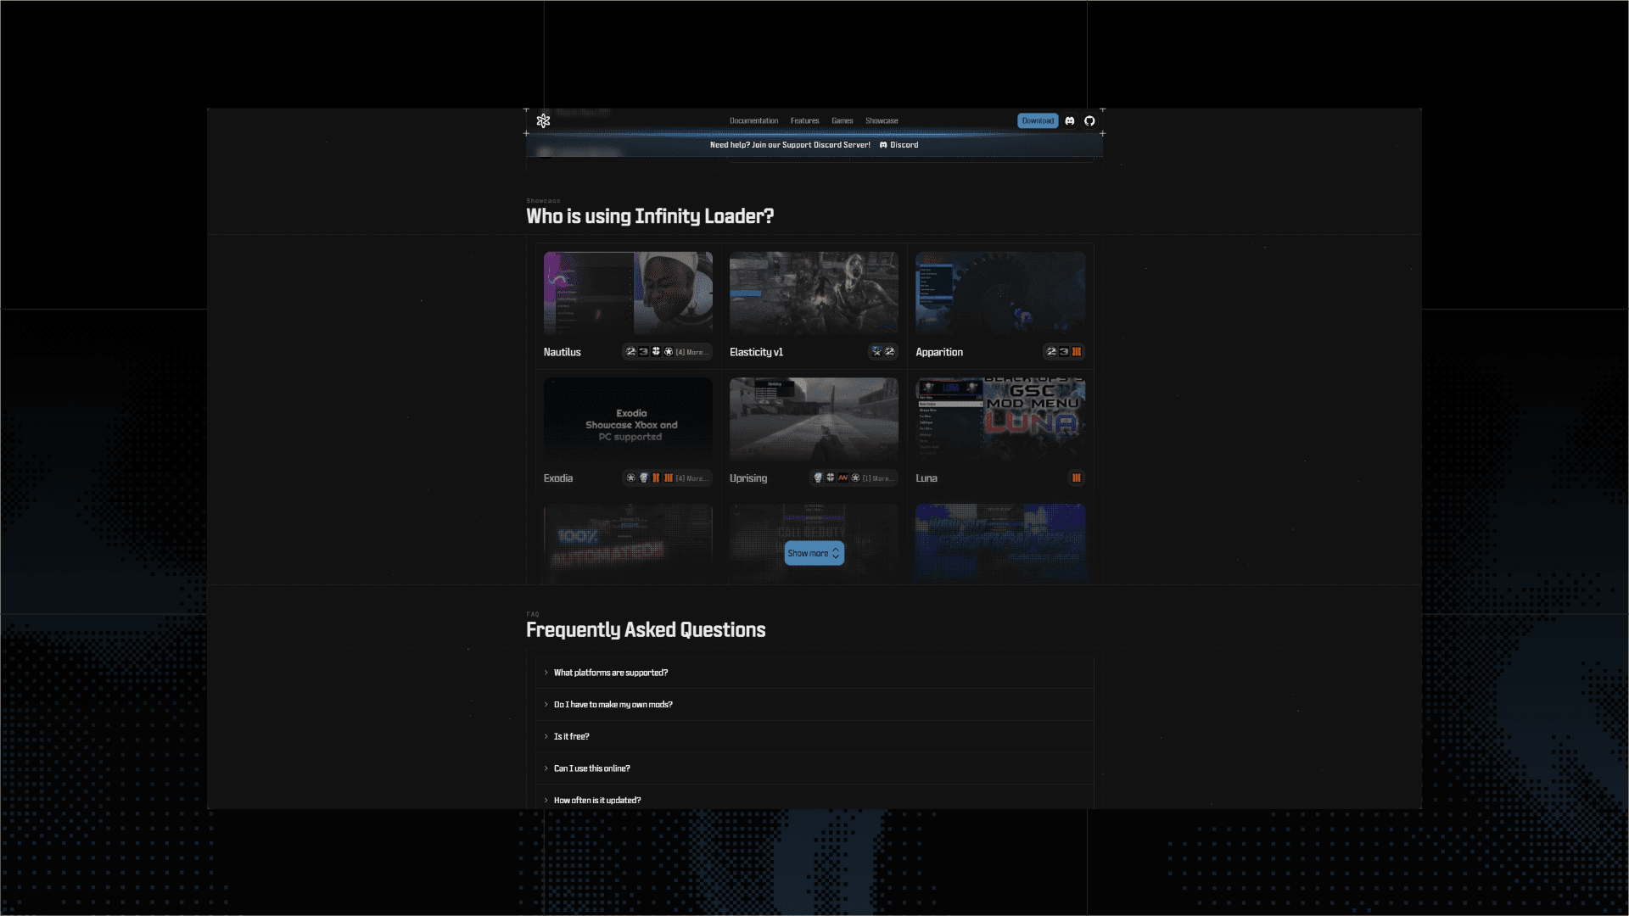The height and width of the screenshot is (916, 1629).
Task: Select the circled star icon on the Uprising card
Action: [855, 478]
